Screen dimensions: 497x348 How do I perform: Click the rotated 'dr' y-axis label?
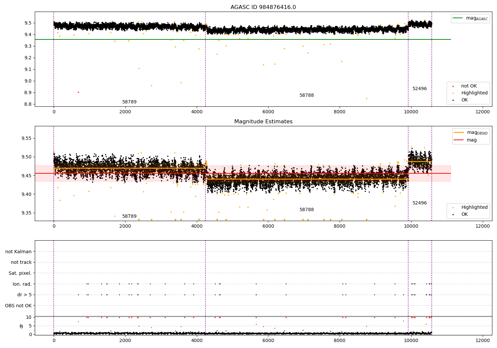[x=22, y=326]
